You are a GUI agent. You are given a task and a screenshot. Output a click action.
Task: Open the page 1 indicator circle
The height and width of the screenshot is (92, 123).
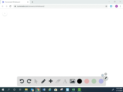point(5,13)
